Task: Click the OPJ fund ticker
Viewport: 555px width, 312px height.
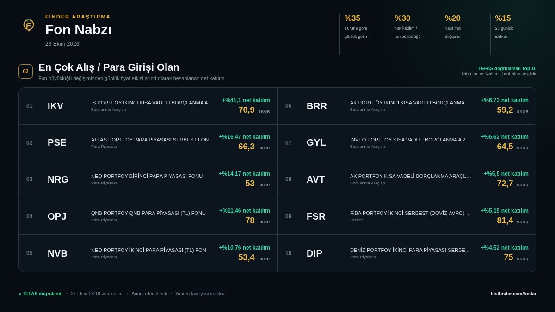Action: (x=57, y=216)
